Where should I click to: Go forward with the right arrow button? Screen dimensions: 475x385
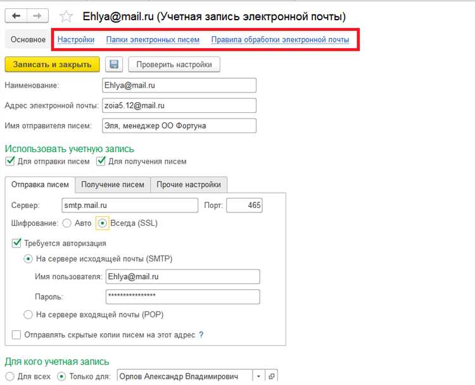coord(37,16)
